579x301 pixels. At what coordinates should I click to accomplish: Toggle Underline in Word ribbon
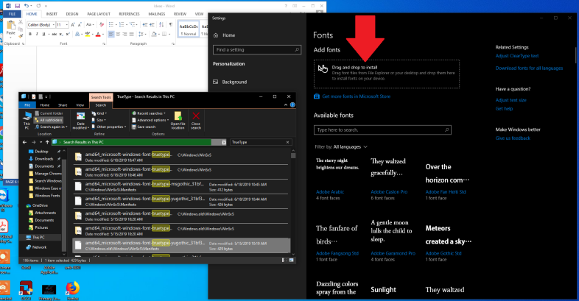[x=43, y=35]
